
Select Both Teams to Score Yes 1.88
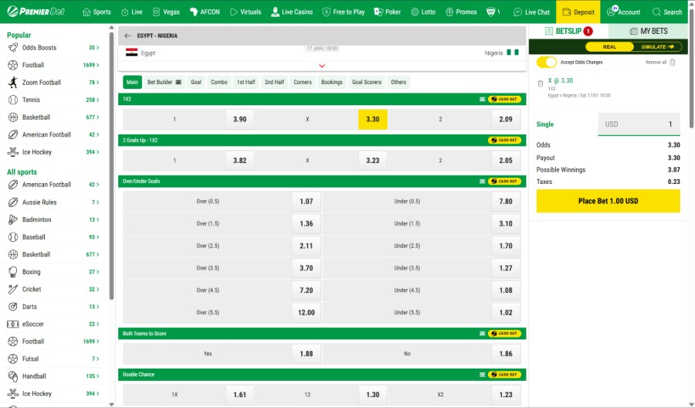coord(307,353)
